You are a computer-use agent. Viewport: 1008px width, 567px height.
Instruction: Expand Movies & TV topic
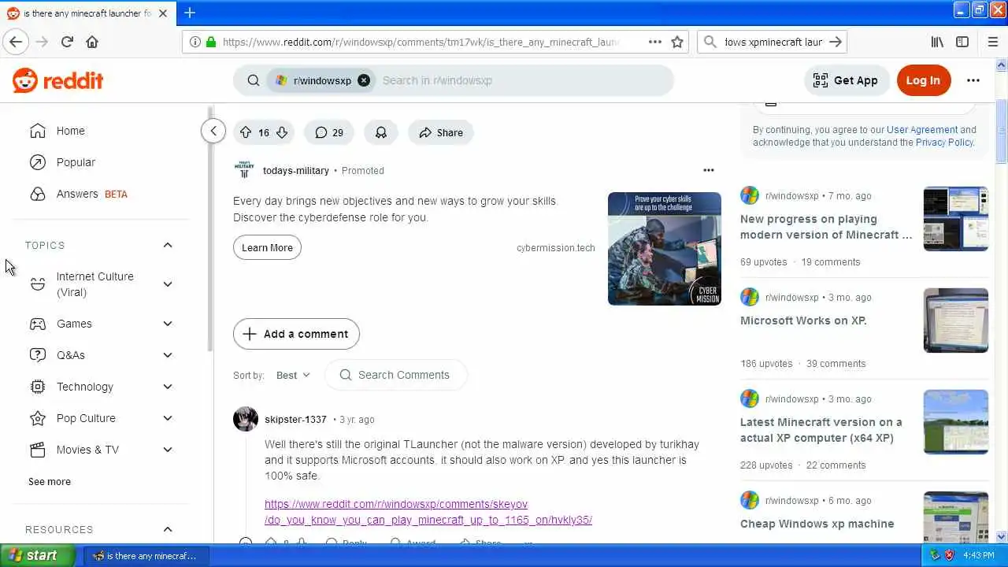[168, 450]
